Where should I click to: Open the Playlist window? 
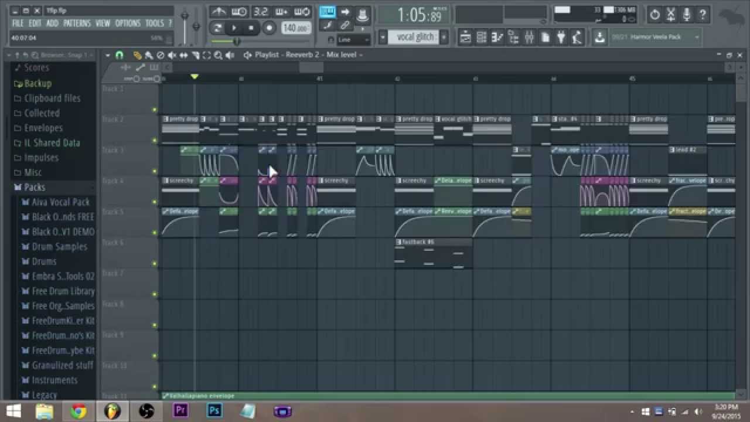point(465,38)
